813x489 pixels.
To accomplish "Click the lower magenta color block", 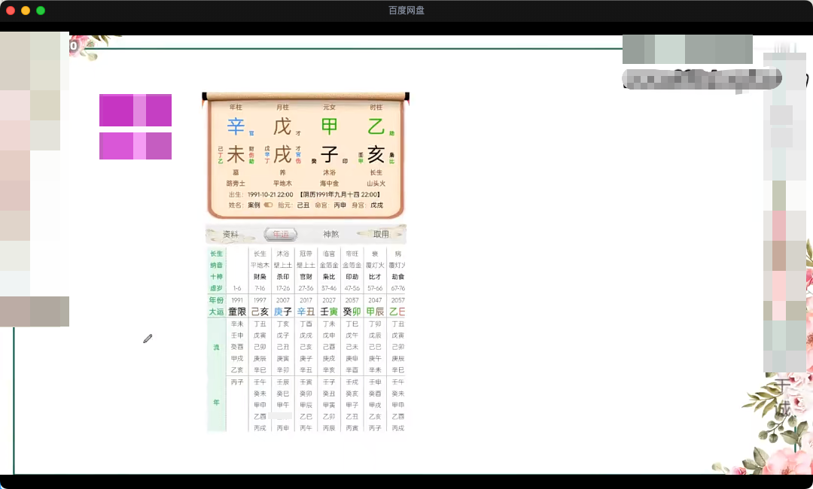I will 135,146.
